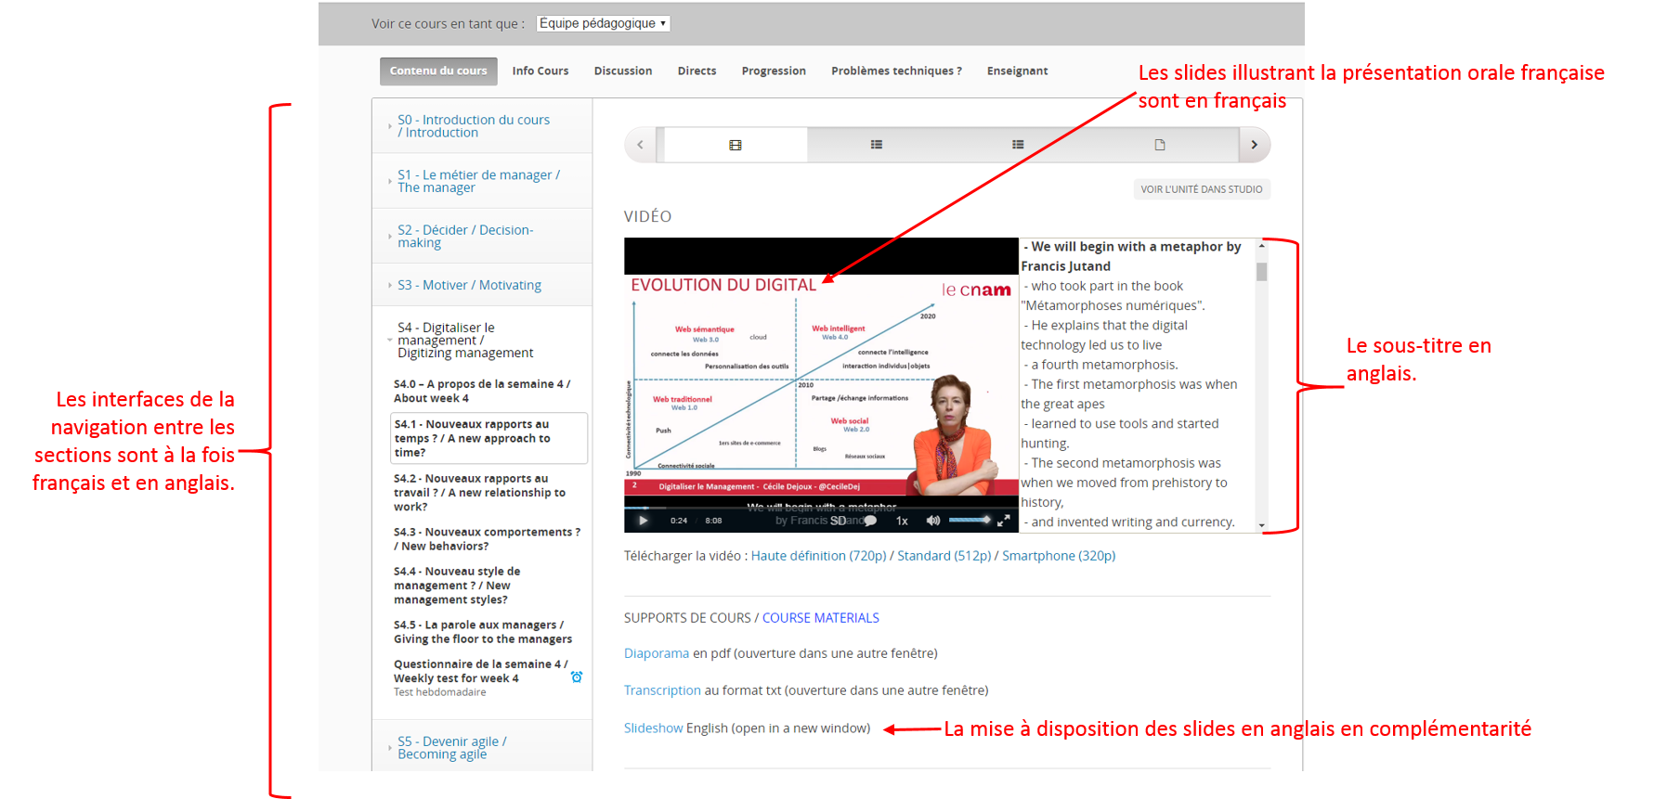Click the alarm clock icon beside Questionnaire

coord(577,677)
